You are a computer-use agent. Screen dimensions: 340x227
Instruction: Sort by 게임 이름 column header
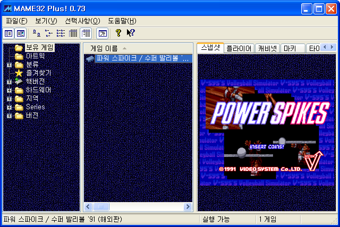tap(138, 48)
